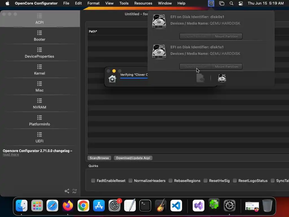Open the Window menu

tap(165, 3)
